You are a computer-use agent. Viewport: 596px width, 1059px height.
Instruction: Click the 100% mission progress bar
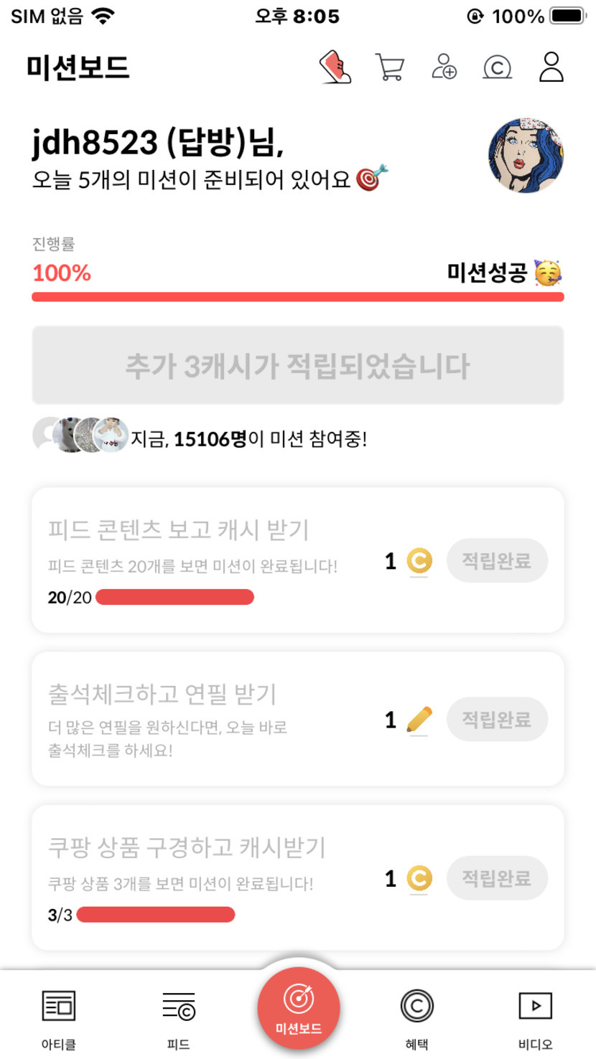coord(297,297)
